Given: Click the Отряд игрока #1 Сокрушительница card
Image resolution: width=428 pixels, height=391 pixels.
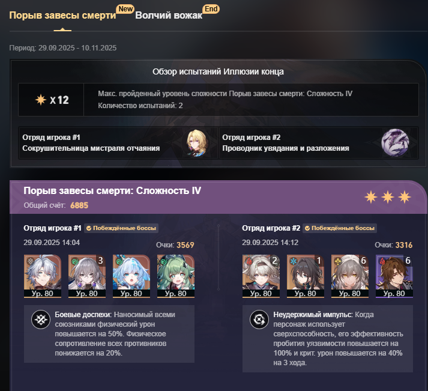Looking at the screenshot, I should [x=118, y=143].
